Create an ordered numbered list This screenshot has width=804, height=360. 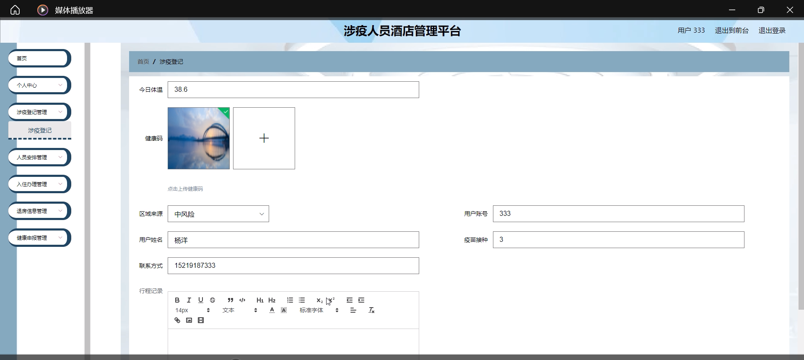(x=290, y=300)
